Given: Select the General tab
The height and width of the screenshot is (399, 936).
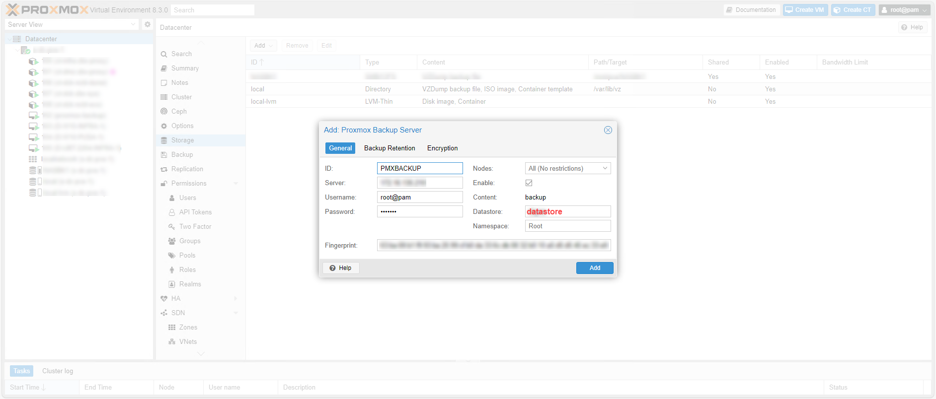Looking at the screenshot, I should [340, 148].
